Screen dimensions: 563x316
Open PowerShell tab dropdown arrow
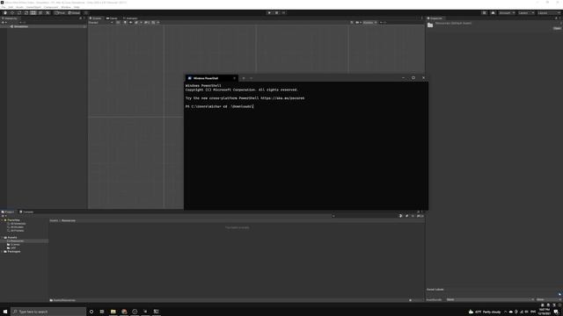click(251, 78)
